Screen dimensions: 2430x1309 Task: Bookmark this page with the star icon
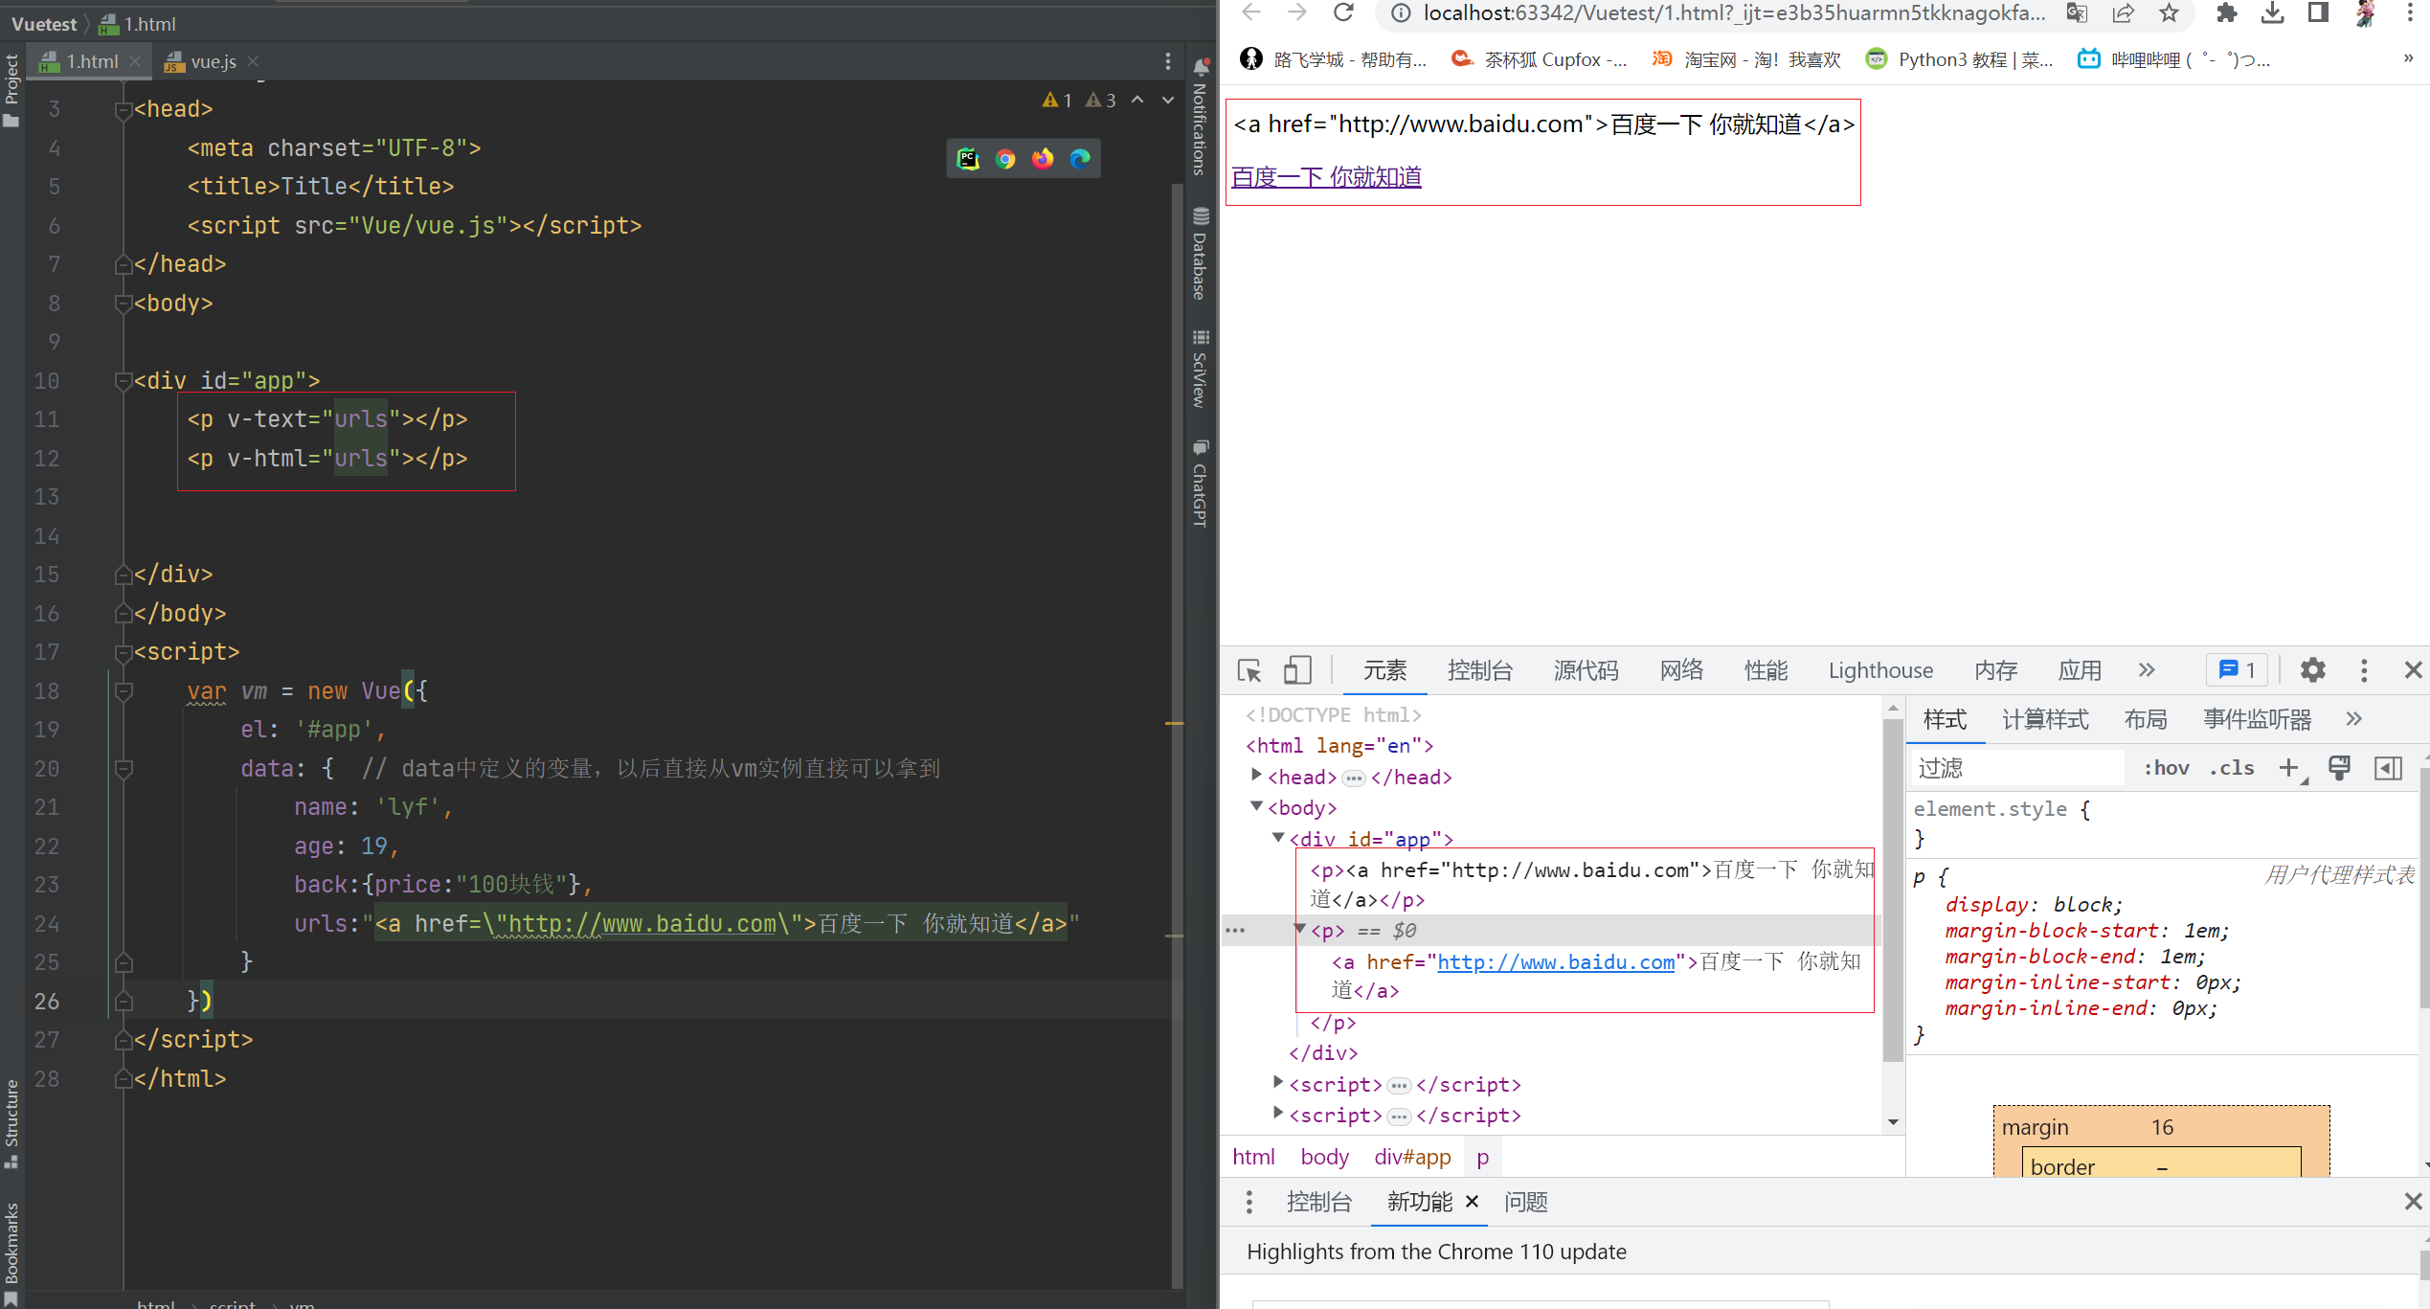2169,12
